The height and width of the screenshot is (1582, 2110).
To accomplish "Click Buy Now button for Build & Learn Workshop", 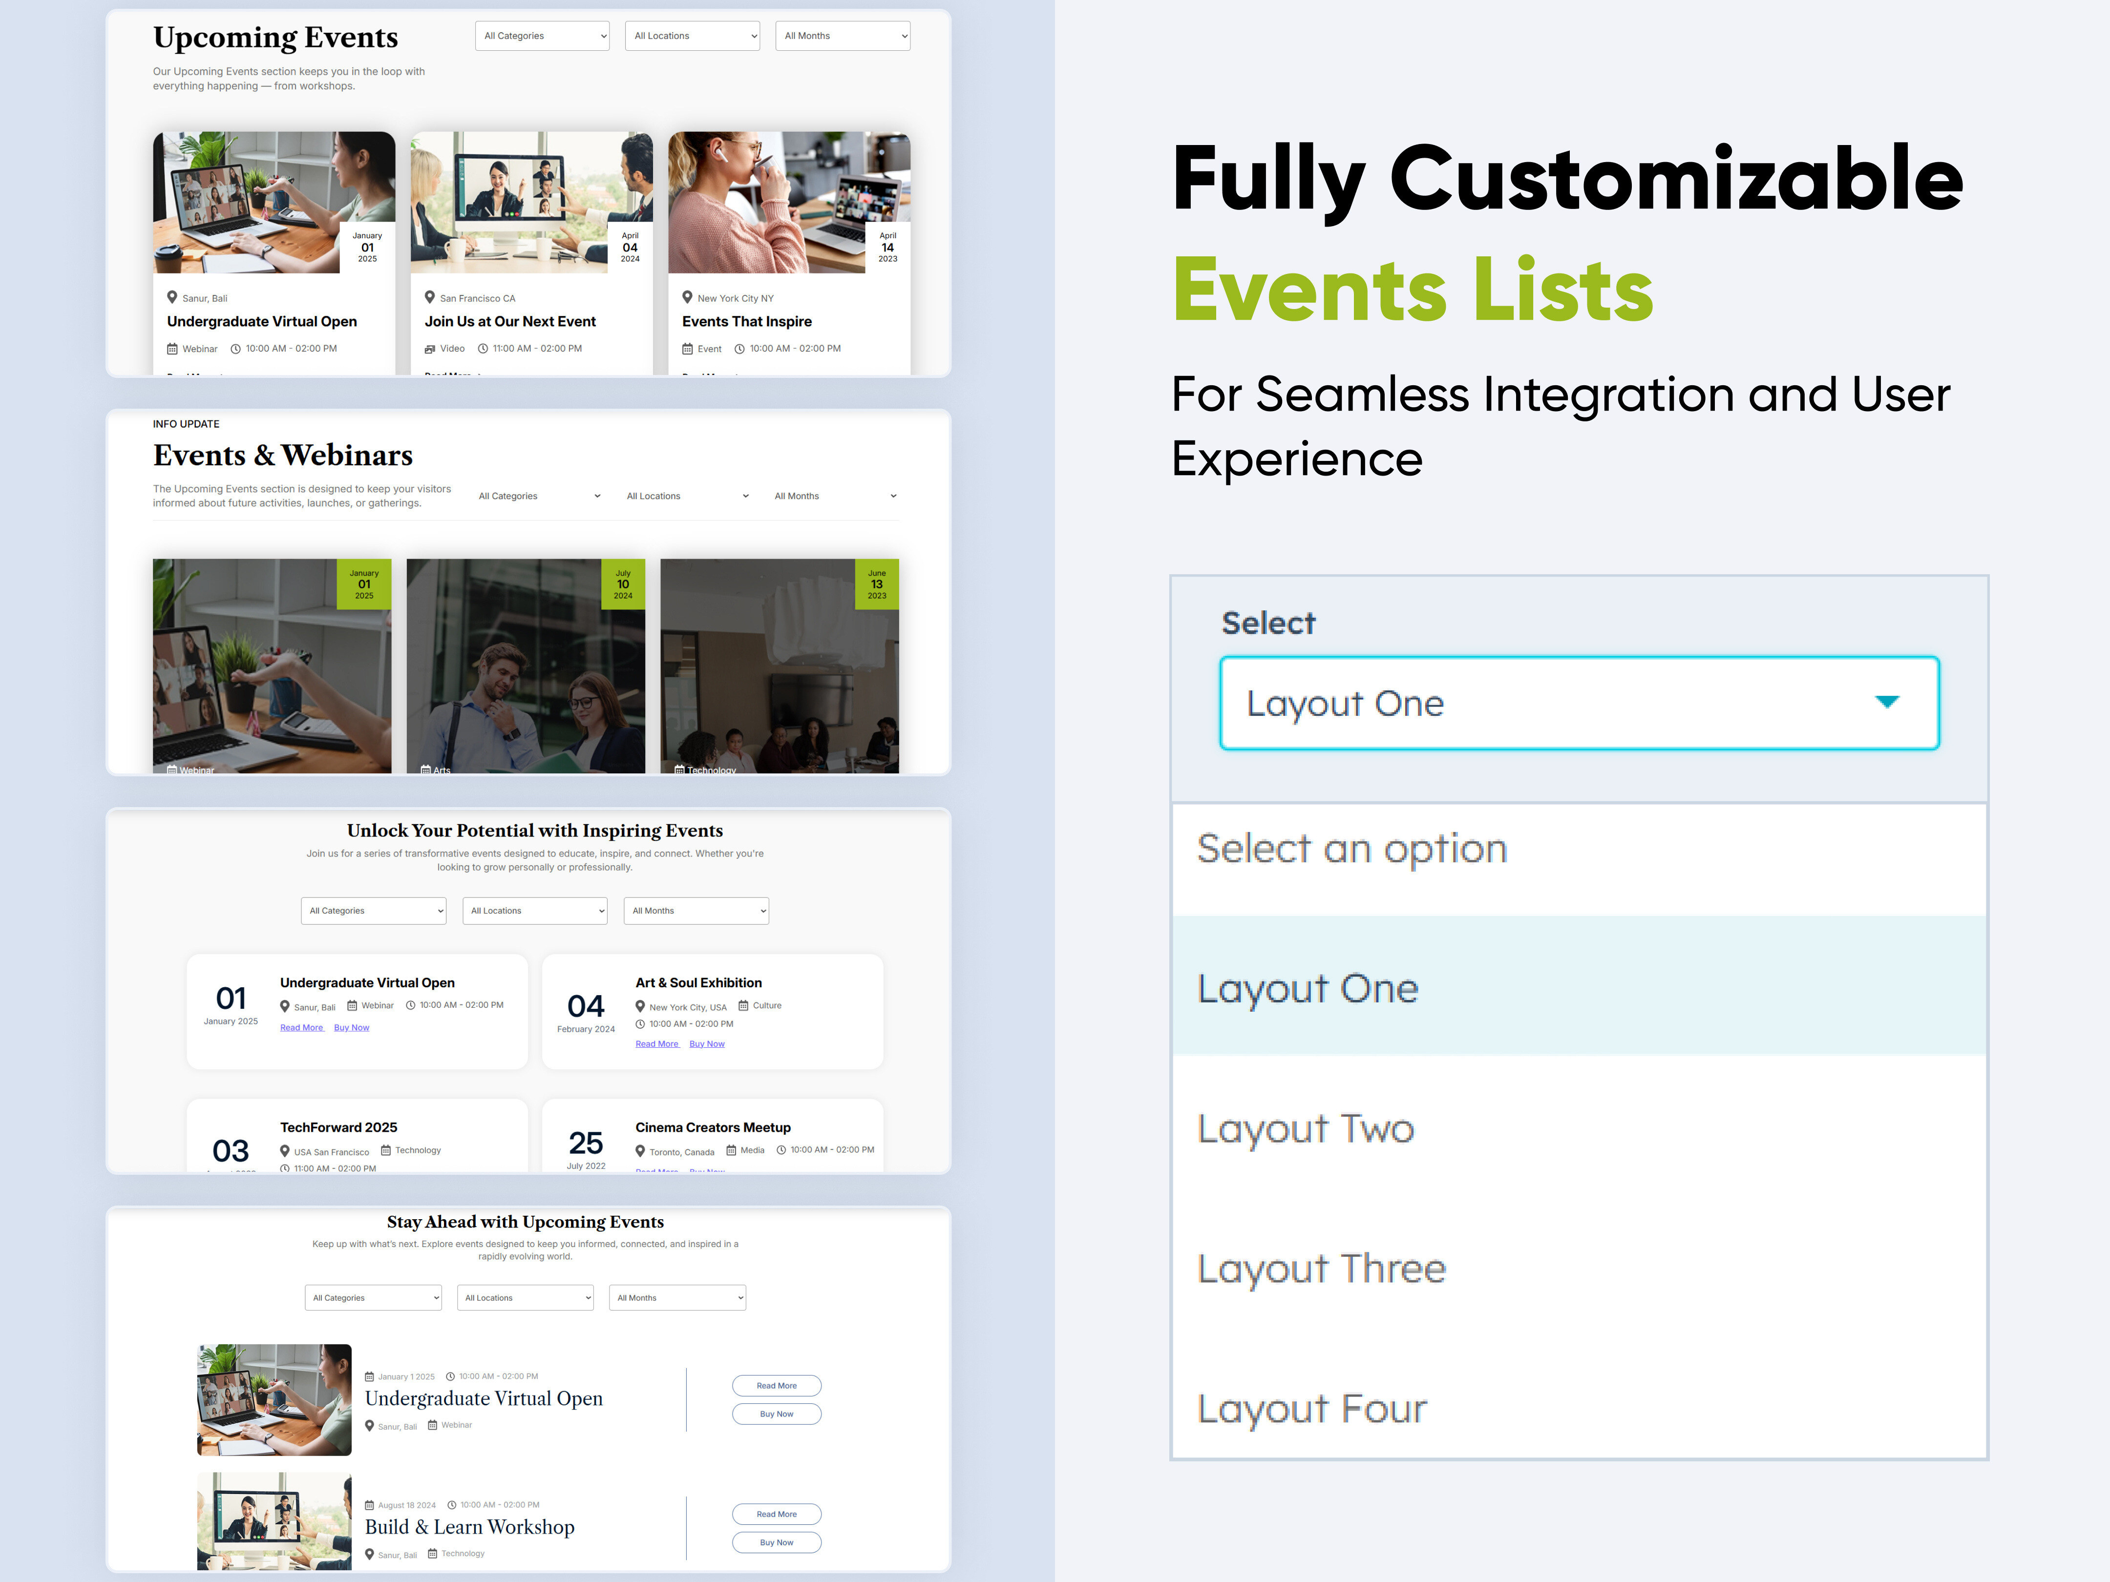I will 777,1542.
